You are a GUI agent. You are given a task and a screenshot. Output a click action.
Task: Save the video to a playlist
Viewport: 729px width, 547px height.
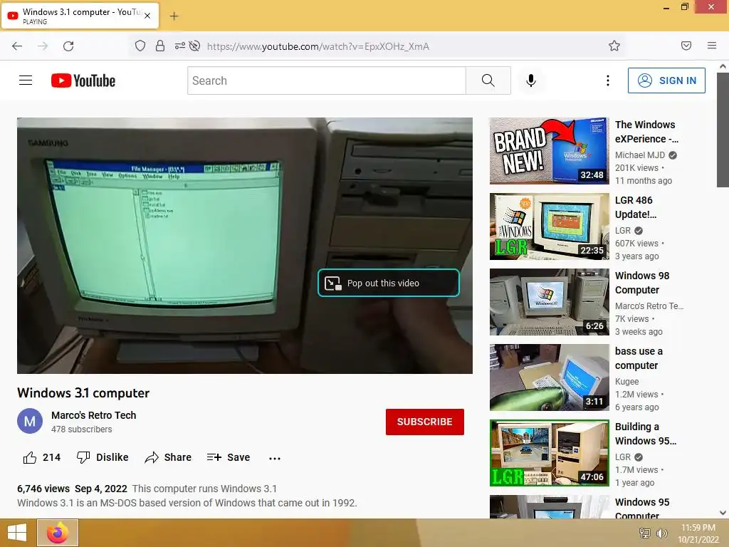click(x=229, y=457)
